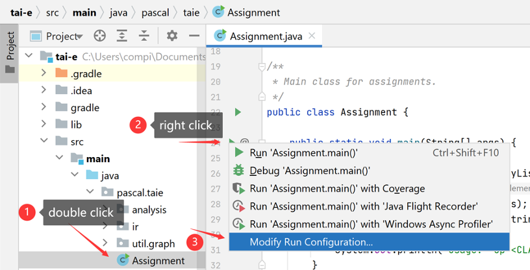Switch to the Assignment.java editor tab
Viewport: 530px width, 270px height.
264,36
